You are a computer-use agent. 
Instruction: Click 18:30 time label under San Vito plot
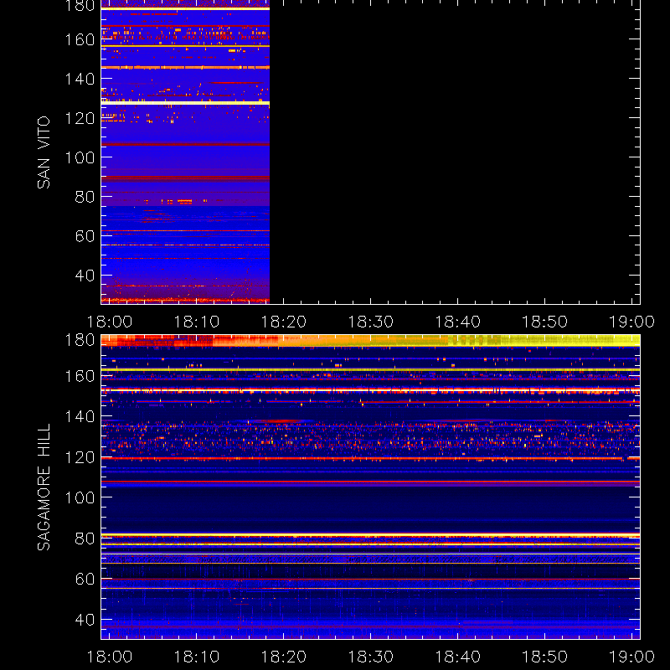click(x=370, y=322)
